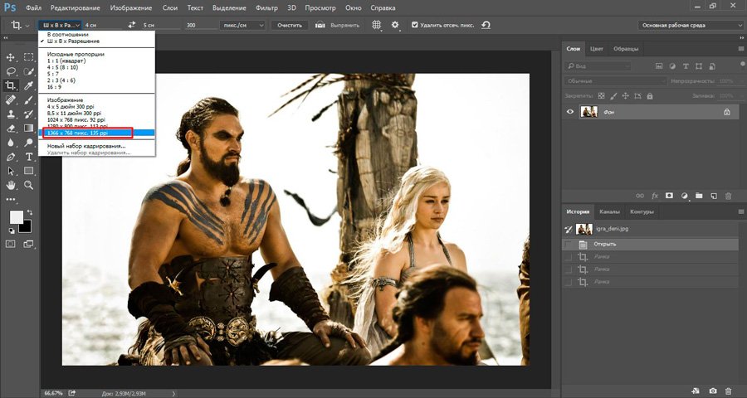Click the foreground color swatch
Viewport: 747px width, 398px height.
click(16, 217)
